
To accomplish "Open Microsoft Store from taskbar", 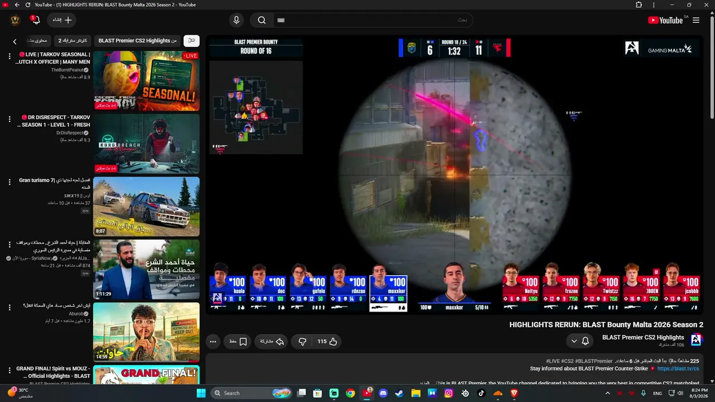I will pos(318,393).
